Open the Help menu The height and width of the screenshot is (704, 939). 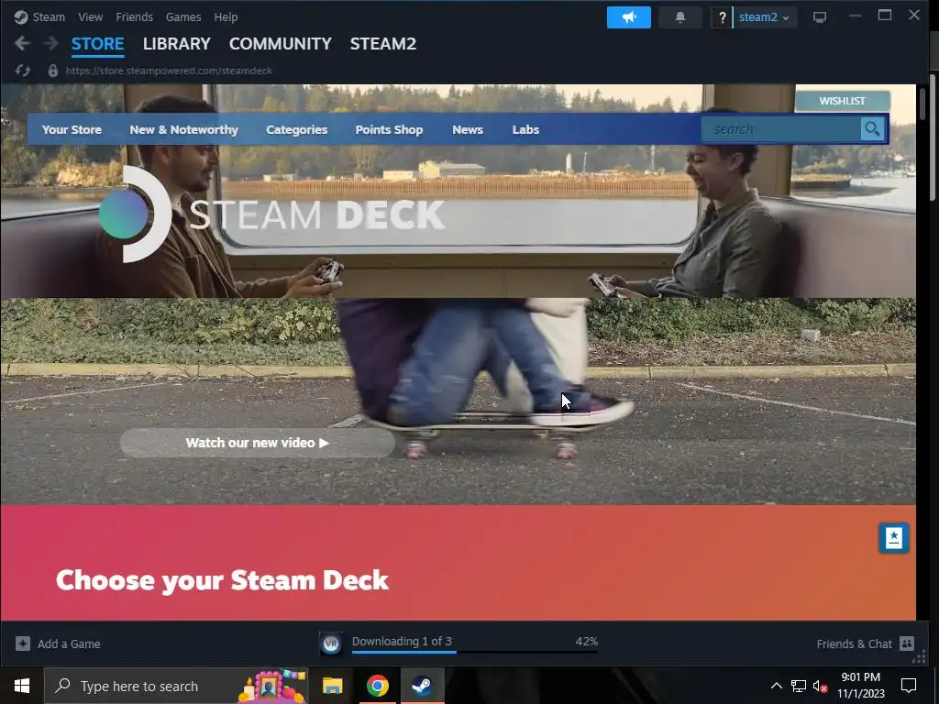[226, 16]
